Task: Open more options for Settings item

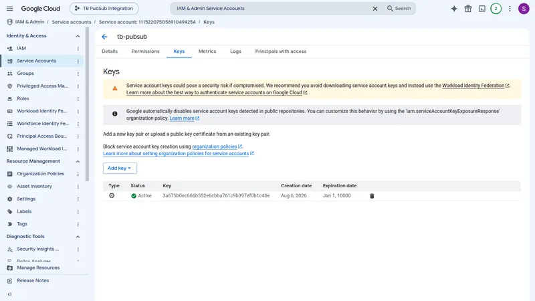Action: click(78, 199)
